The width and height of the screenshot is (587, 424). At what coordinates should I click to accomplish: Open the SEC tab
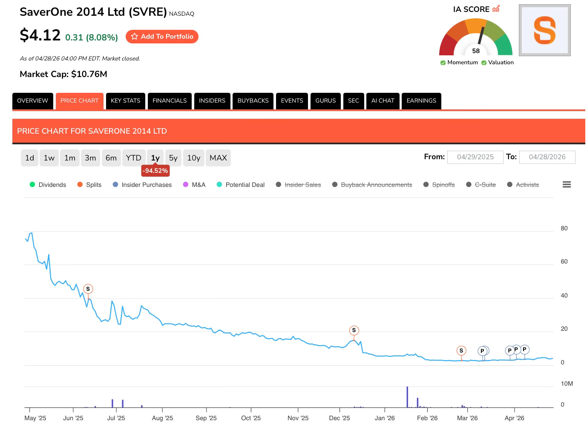pyautogui.click(x=354, y=101)
